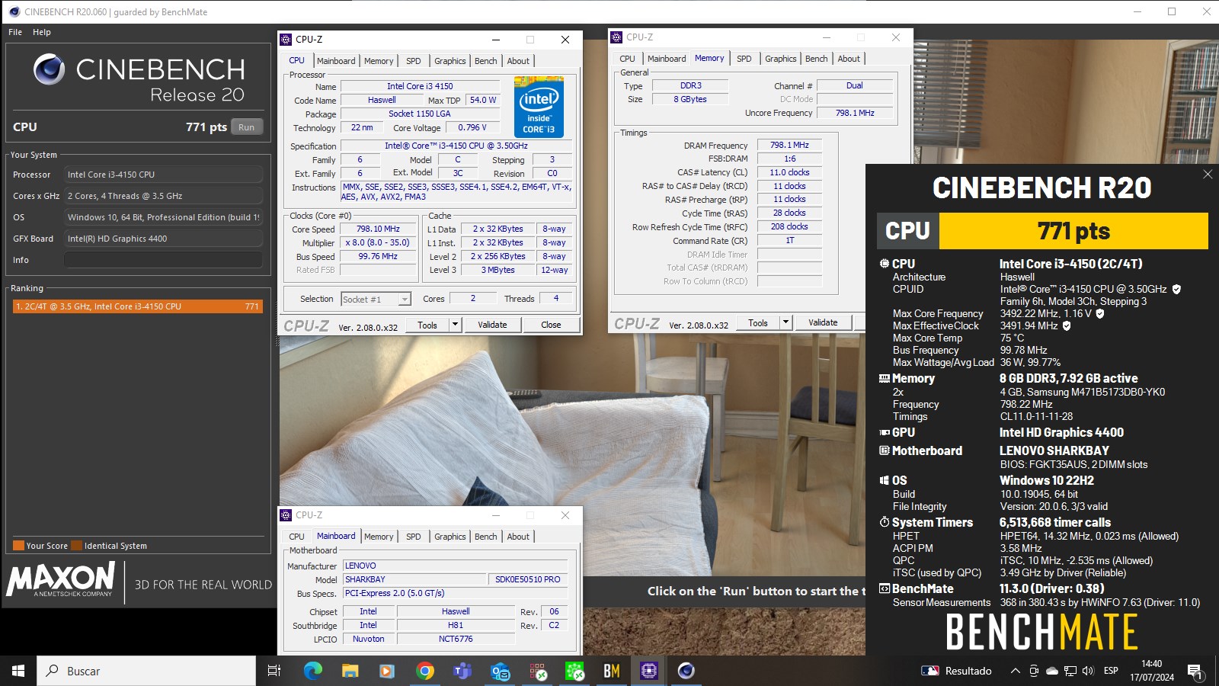
Task: Click the Start button on taskbar
Action: 18,671
